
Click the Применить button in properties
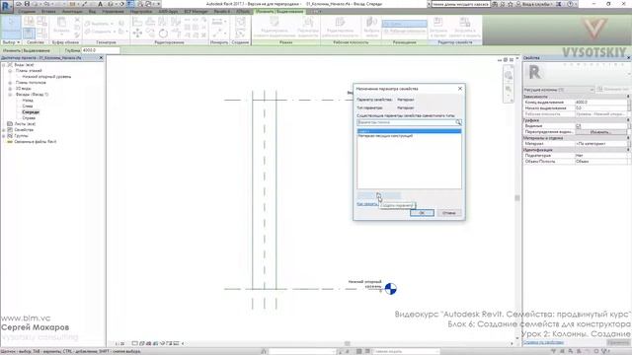(x=618, y=343)
